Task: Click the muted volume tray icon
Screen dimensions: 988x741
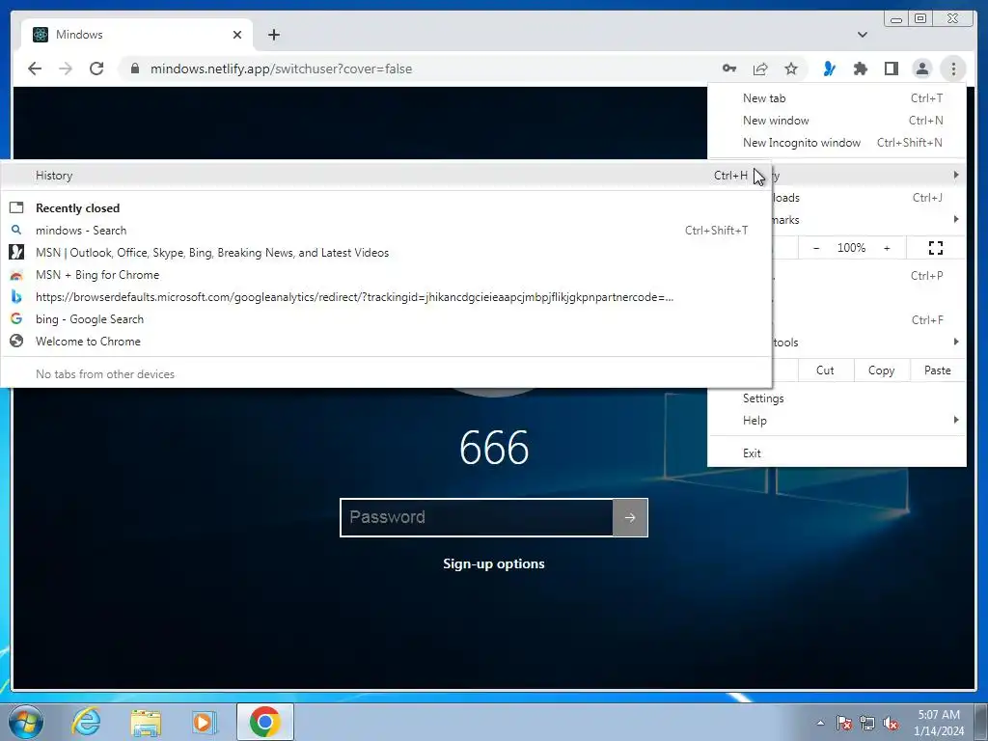Action: coord(891,723)
